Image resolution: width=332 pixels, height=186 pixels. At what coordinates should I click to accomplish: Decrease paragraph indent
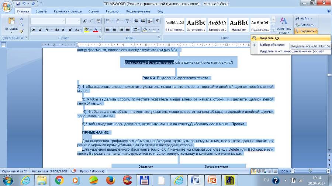pyautogui.click(x=136, y=21)
